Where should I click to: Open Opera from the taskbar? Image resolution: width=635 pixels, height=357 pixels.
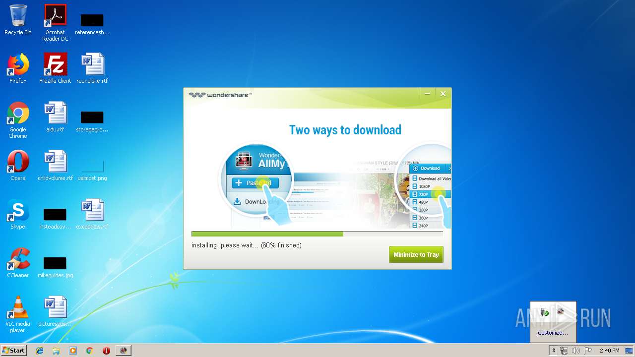click(x=106, y=351)
